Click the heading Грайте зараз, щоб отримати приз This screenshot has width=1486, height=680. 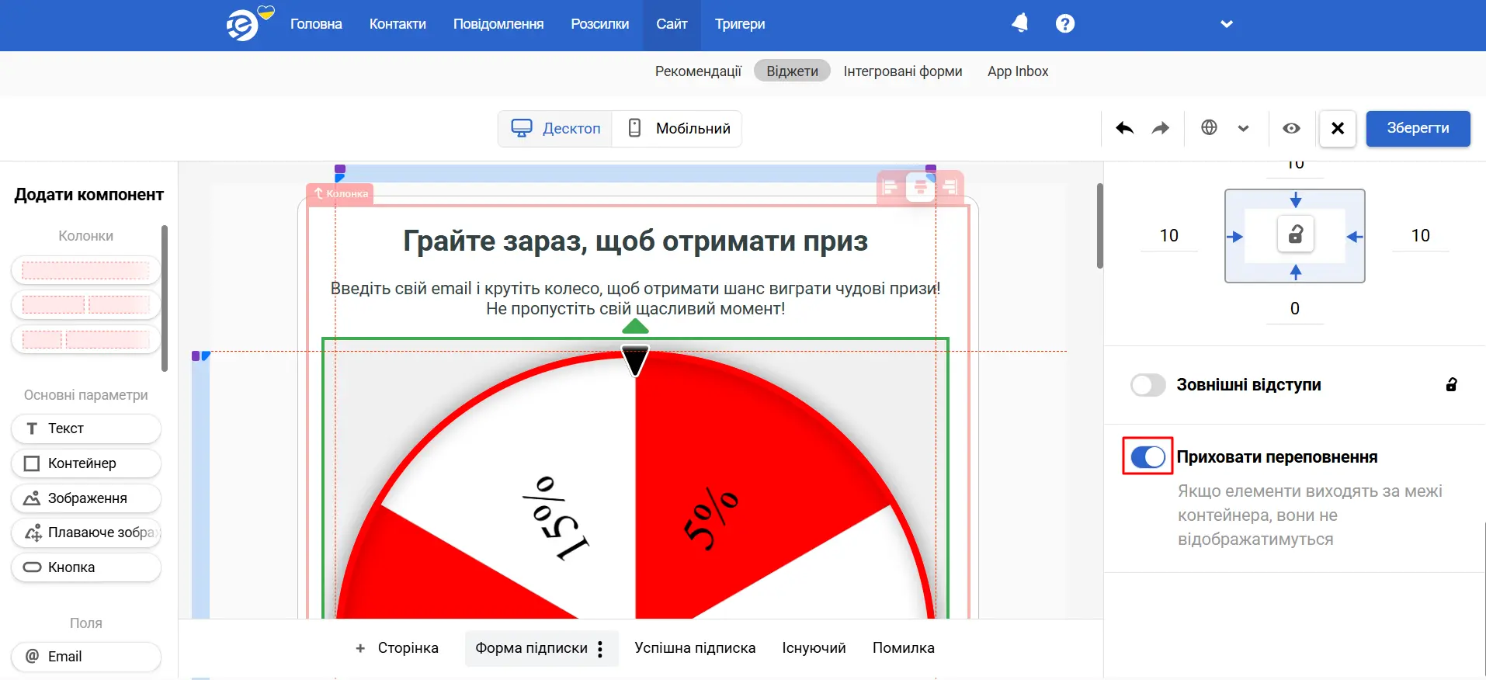(x=635, y=241)
